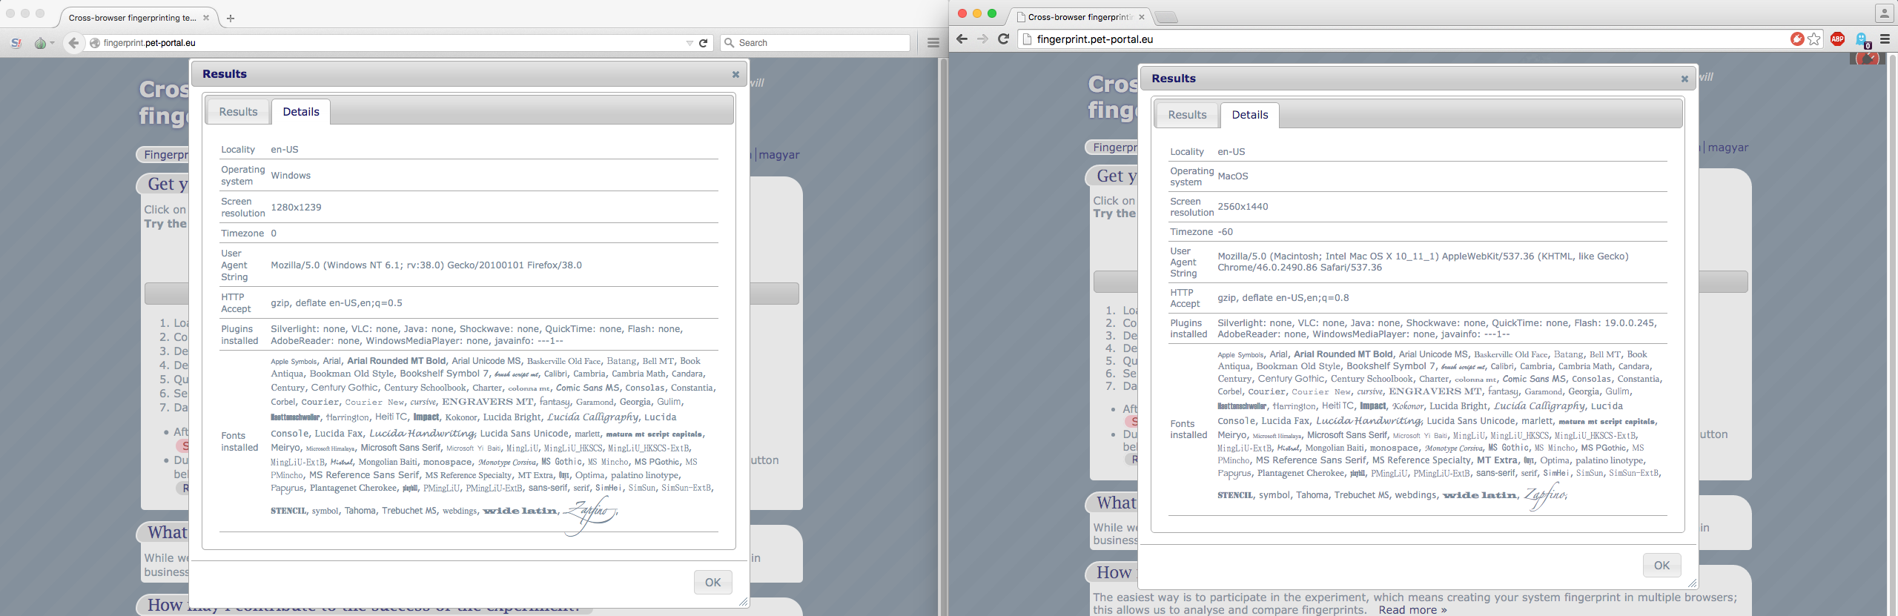Screen dimensions: 1898x616
Task: Expand the Firefox URL history dropdown arrow
Action: pos(690,43)
